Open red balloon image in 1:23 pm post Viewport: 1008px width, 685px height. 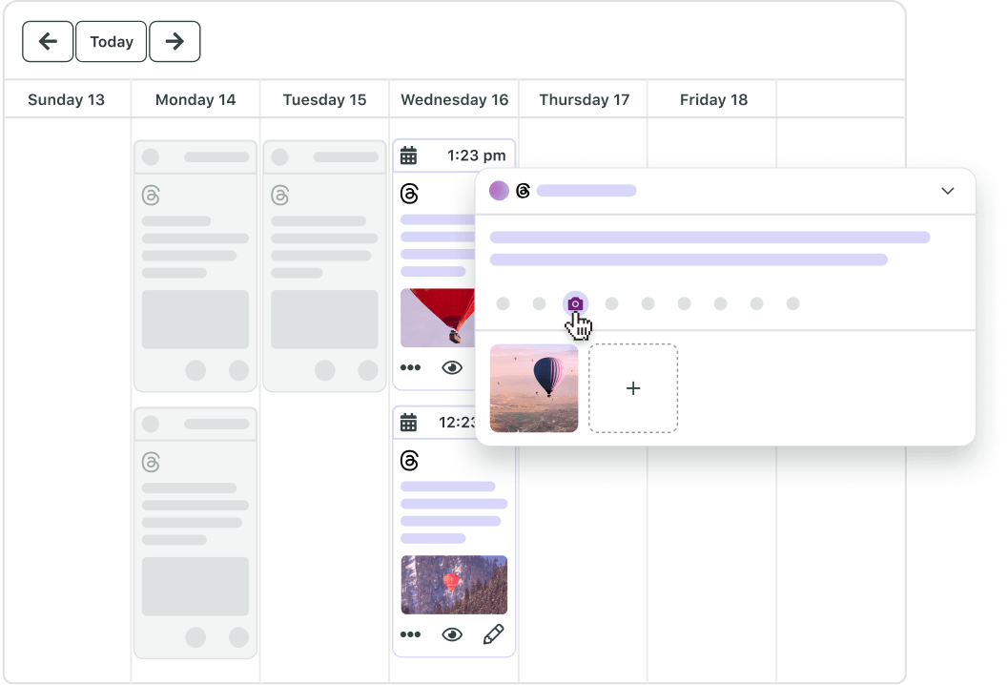438,318
